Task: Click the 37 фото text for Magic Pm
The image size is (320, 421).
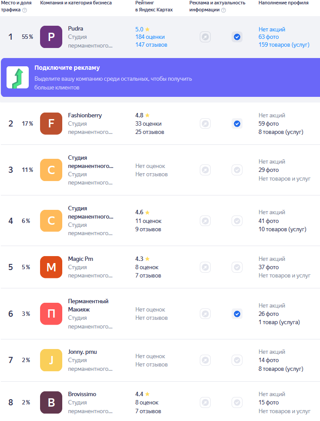Action: point(269,267)
